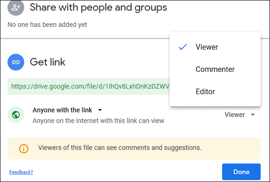This screenshot has width=270, height=182.
Task: Click the Viewers can see comments notice
Action: [x=134, y=148]
